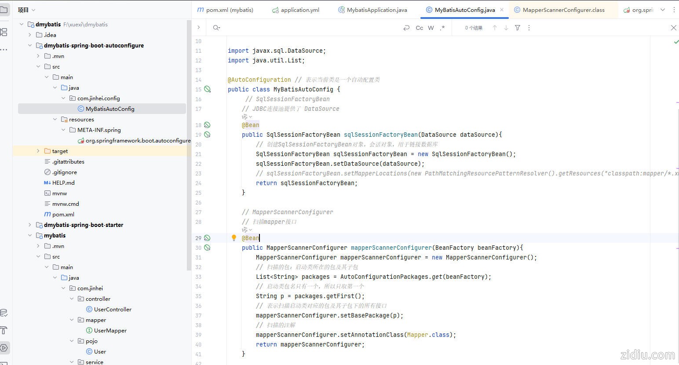The image size is (679, 365).
Task: Close the find search bar
Action: coord(673,28)
